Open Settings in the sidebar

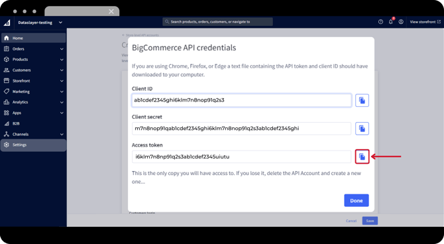[33, 145]
